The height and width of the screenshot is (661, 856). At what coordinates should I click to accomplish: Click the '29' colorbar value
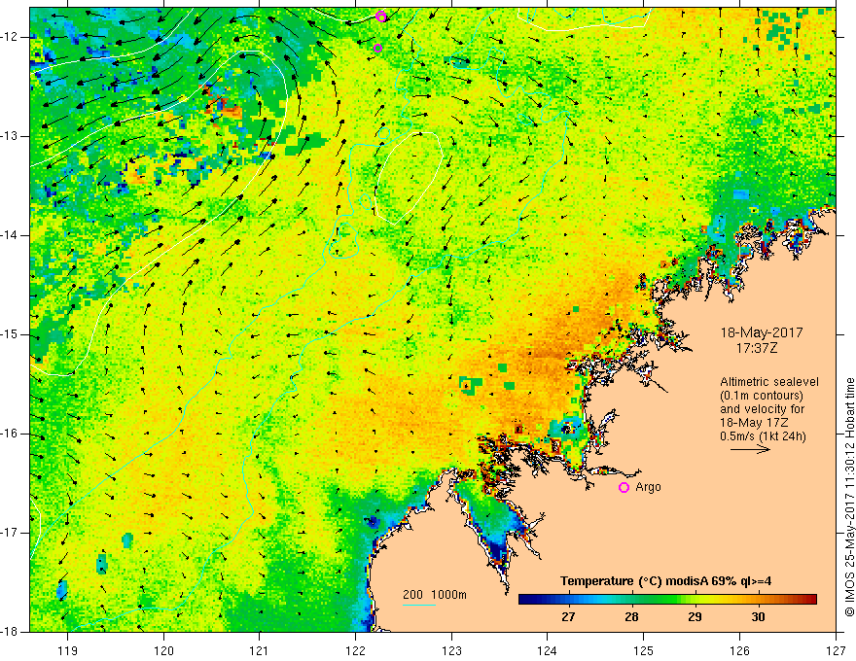[x=695, y=617]
